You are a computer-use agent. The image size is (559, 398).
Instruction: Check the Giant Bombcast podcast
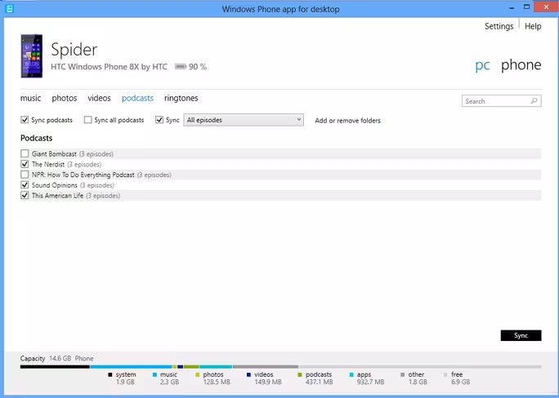pyautogui.click(x=25, y=153)
